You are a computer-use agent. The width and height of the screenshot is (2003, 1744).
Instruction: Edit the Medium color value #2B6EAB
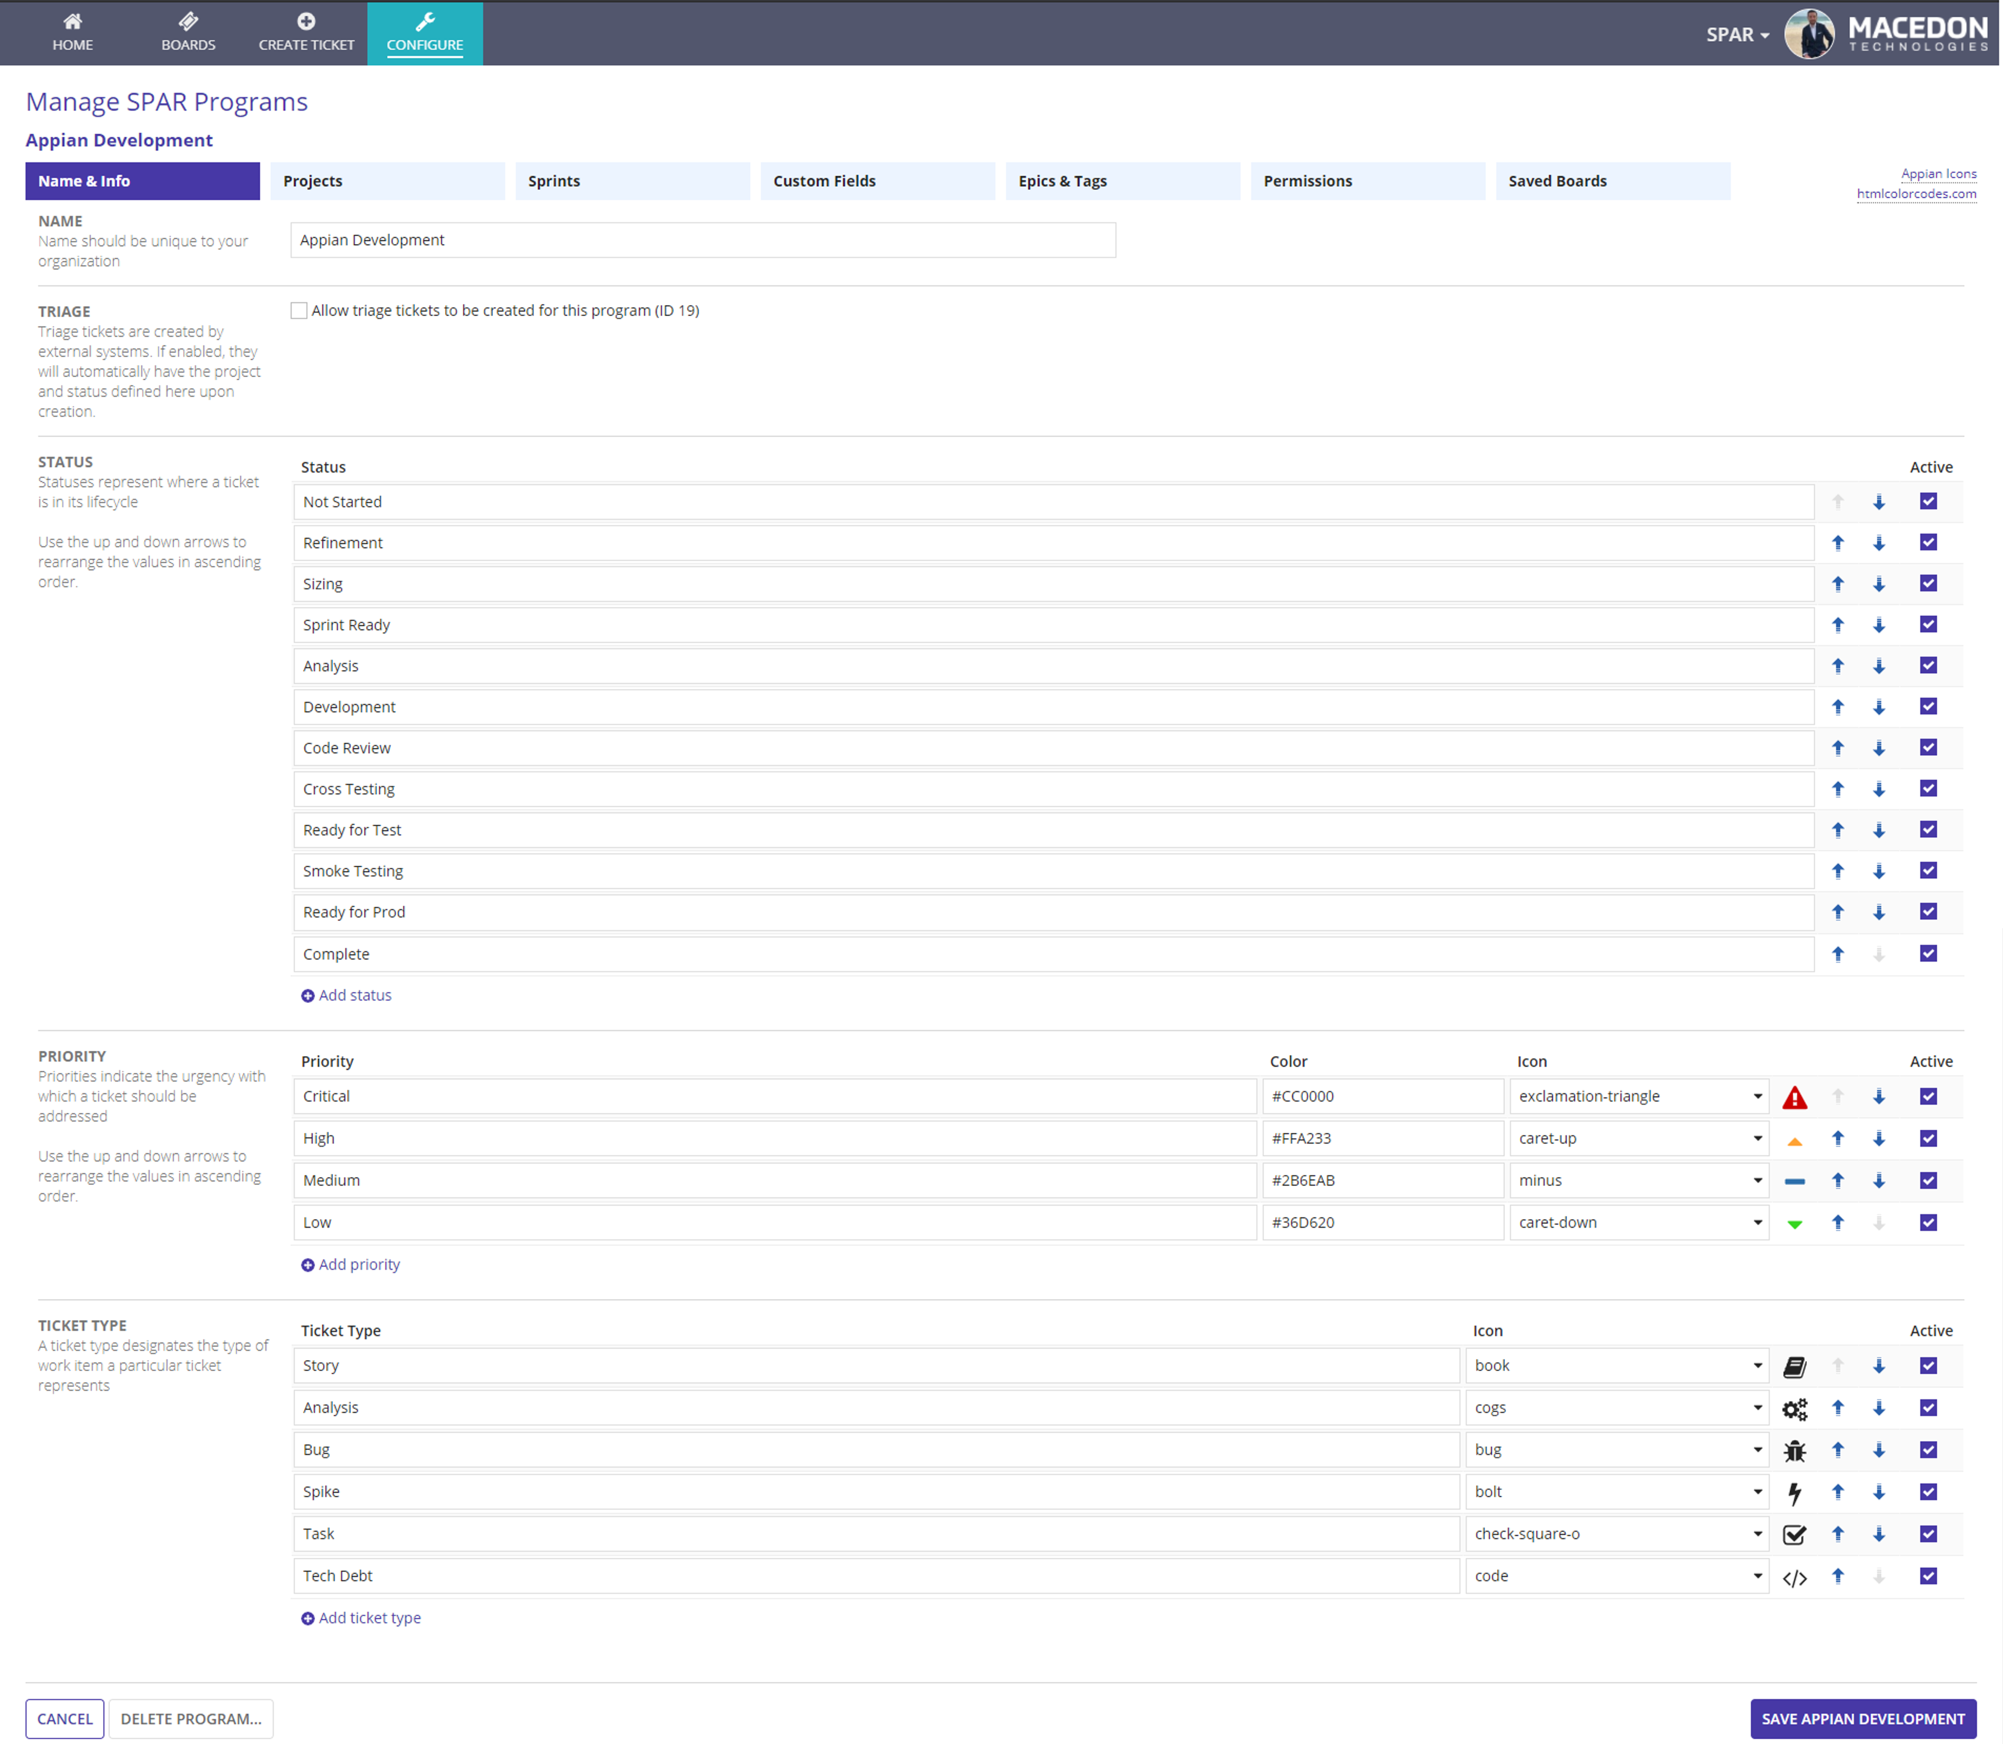(1383, 1181)
